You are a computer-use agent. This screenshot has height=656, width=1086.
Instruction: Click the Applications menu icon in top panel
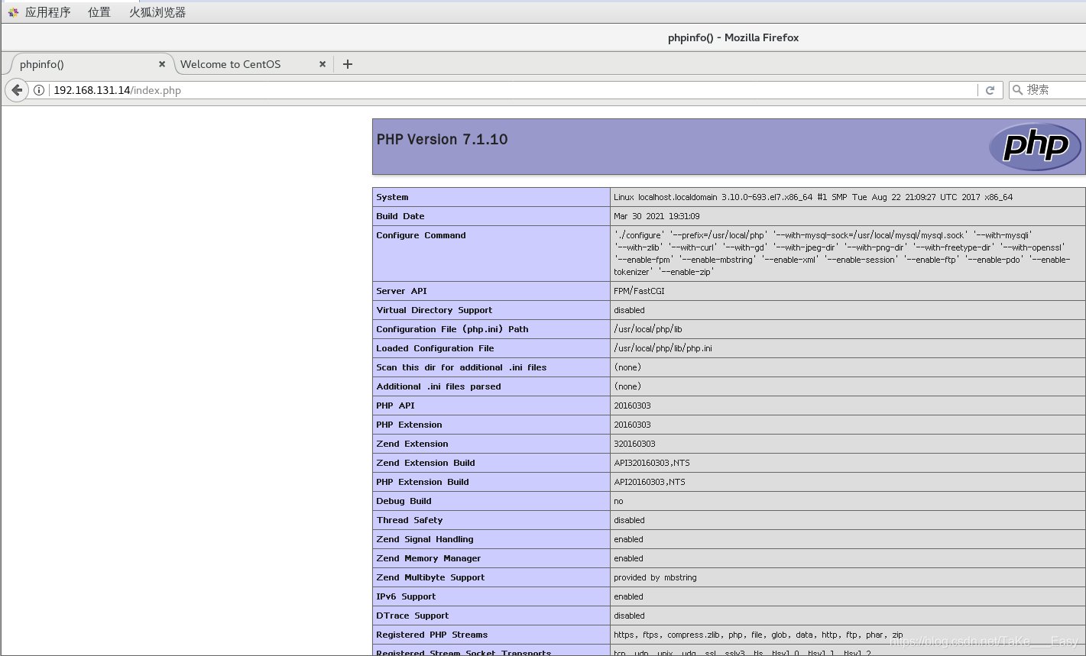pos(13,12)
